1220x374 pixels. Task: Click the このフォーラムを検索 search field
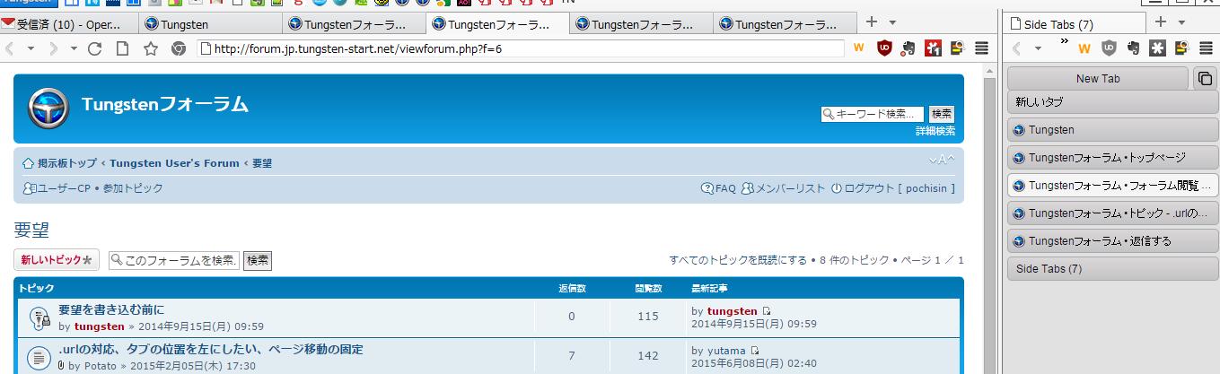175,260
